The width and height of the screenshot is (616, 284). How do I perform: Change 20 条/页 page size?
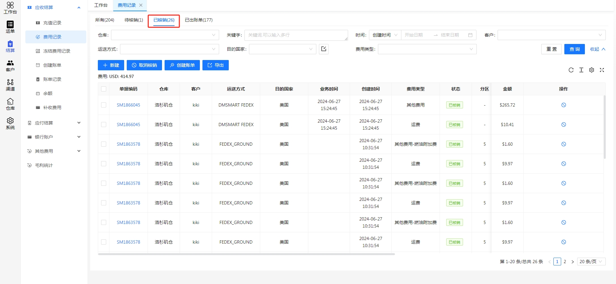click(x=591, y=262)
